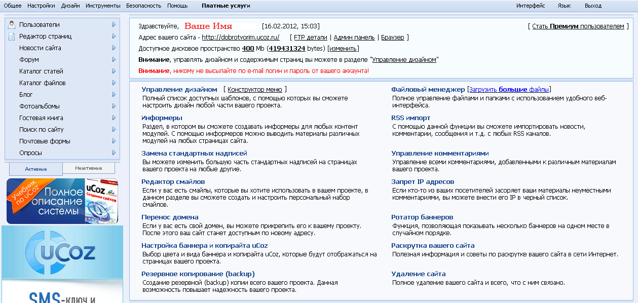Image resolution: width=638 pixels, height=303 pixels.
Task: Open the Фотоальбомы module
Action: tap(40, 106)
